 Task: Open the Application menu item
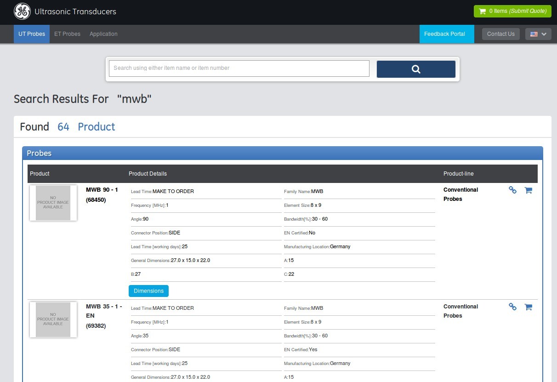click(x=103, y=34)
